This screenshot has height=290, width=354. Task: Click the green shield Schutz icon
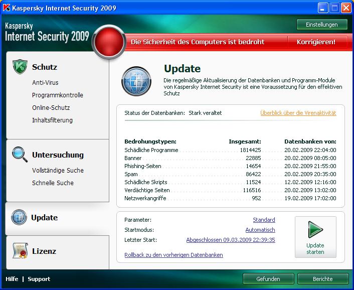(20, 67)
